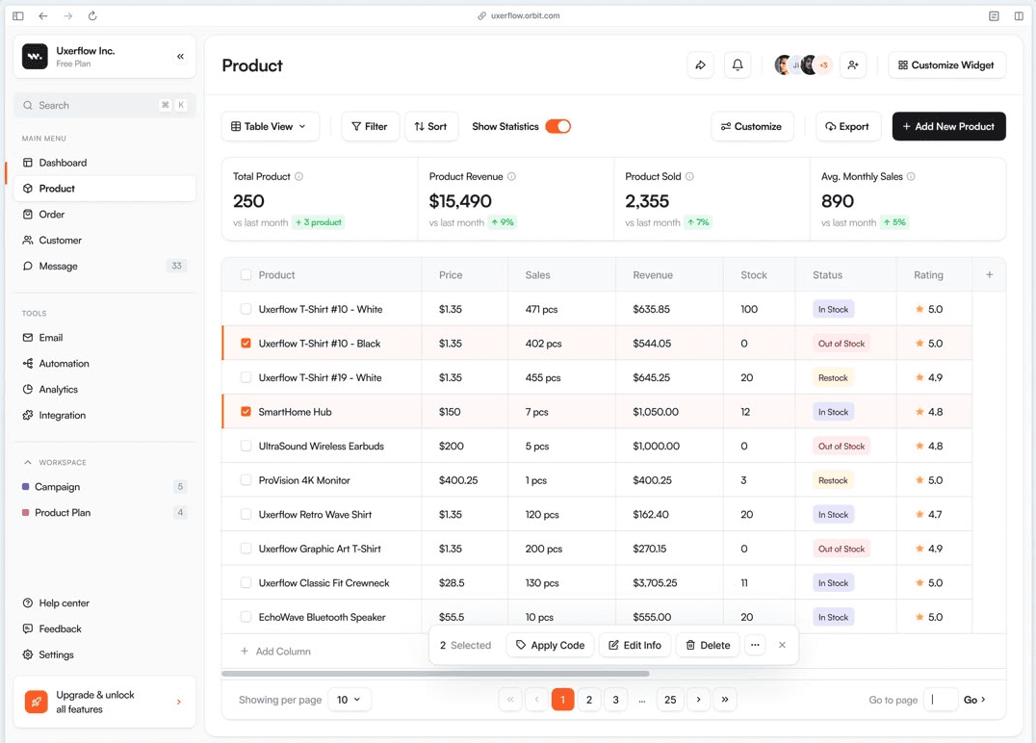This screenshot has width=1036, height=743.
Task: Open Settings in sidebar
Action: coord(104,654)
